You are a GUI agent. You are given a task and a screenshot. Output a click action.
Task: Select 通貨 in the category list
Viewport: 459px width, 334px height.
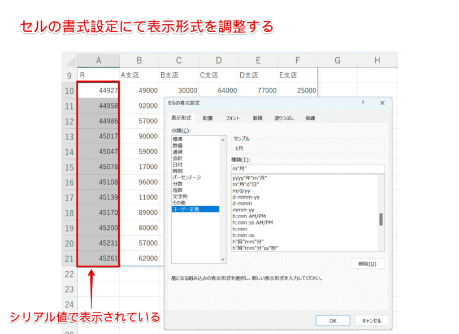point(195,152)
